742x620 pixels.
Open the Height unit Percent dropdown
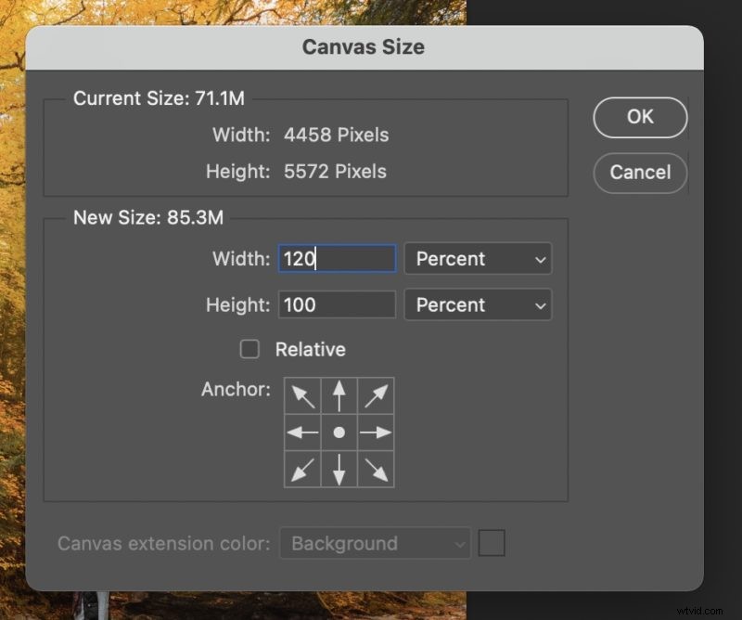[478, 304]
